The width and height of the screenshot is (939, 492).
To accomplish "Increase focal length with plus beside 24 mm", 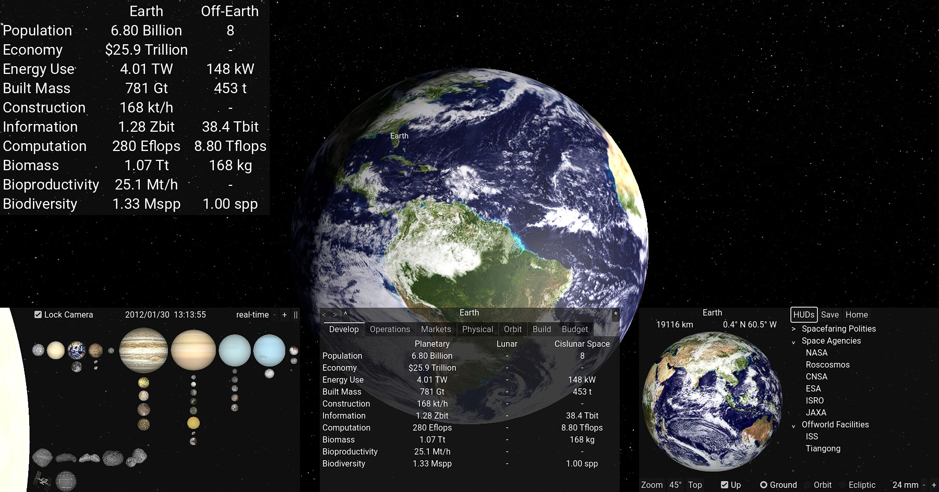I will pos(934,485).
